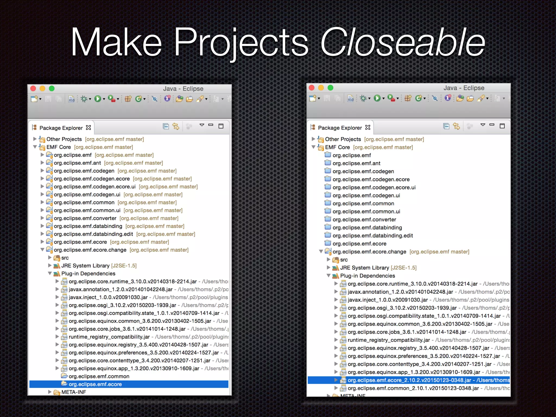This screenshot has width=556, height=417.
Task: Click Run External Tools icon in left Eclipse toolbar
Action: pos(112,99)
